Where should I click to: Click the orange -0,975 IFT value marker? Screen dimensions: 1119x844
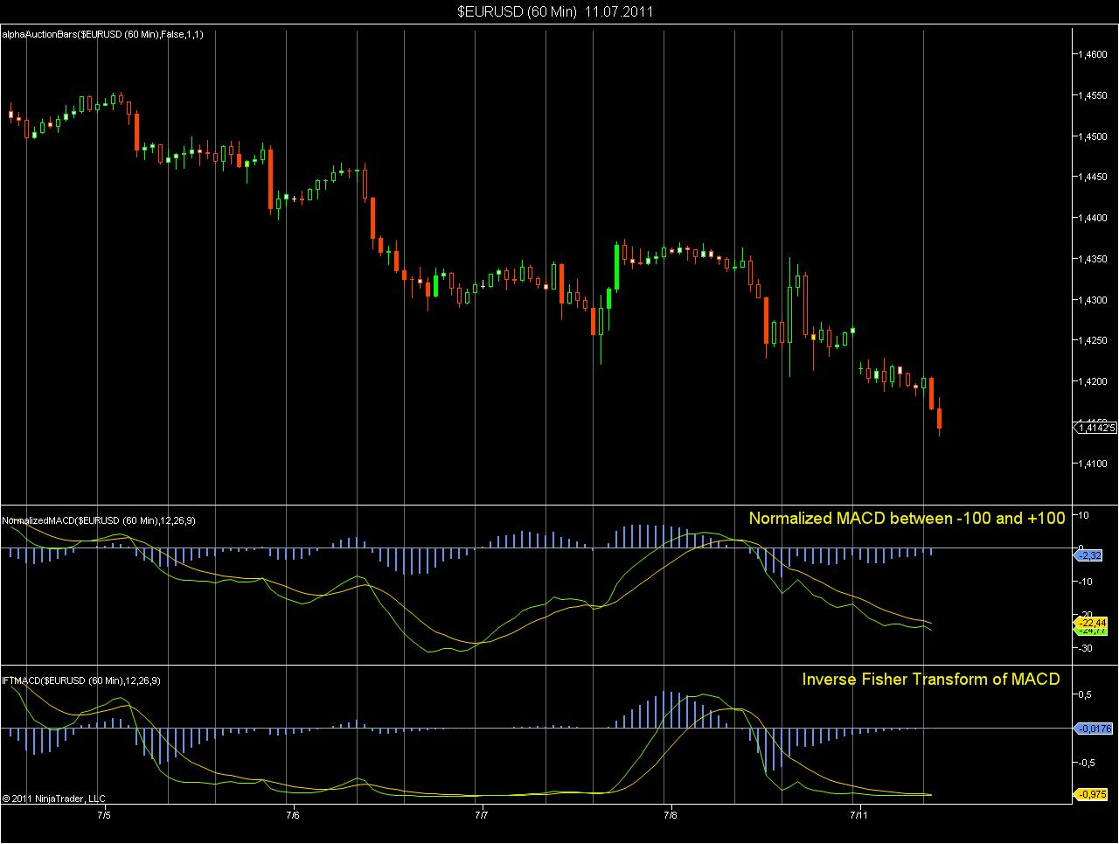click(x=1091, y=794)
